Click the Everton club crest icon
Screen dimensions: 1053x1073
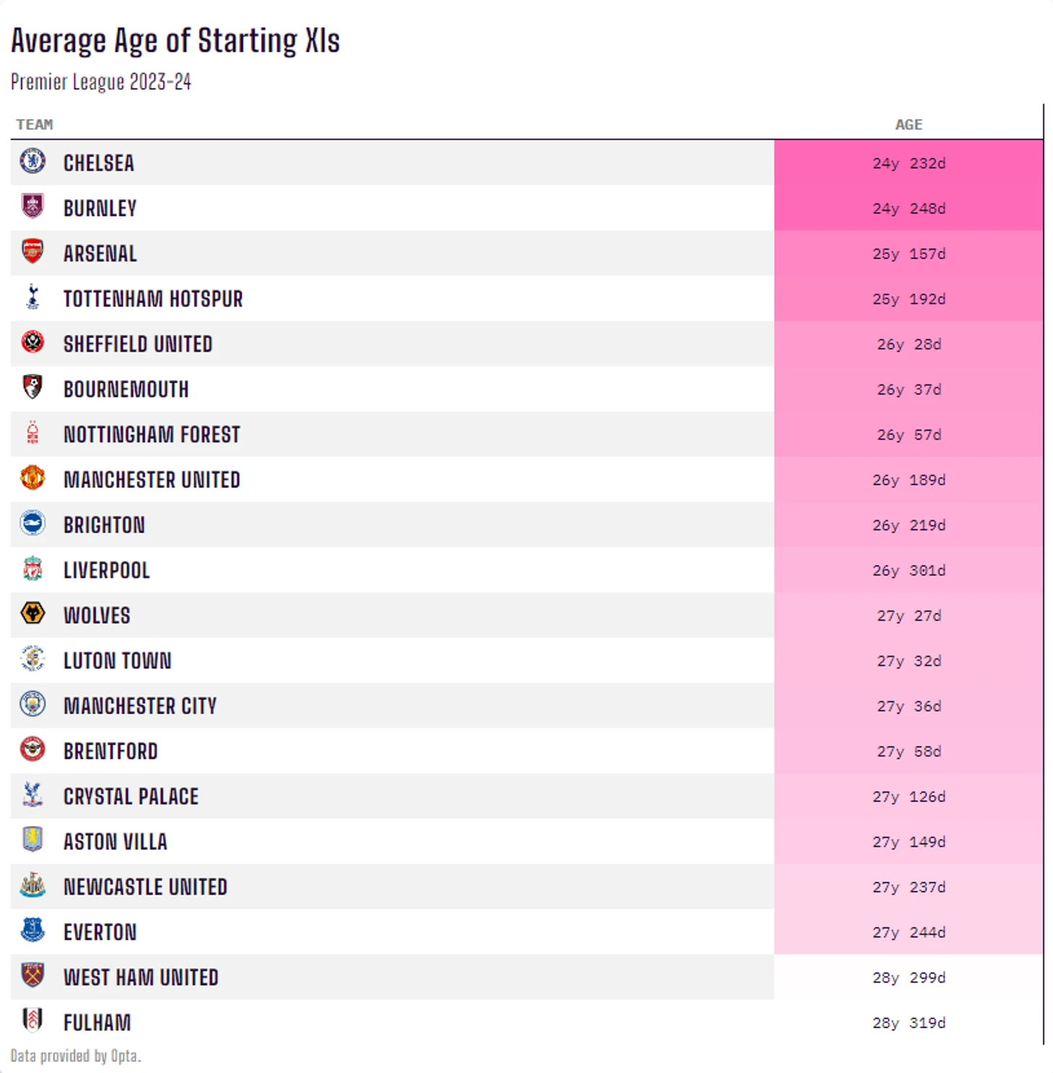click(x=32, y=930)
